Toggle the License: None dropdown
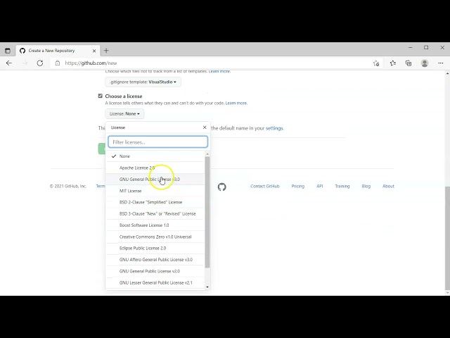450x338 pixels. pos(124,114)
